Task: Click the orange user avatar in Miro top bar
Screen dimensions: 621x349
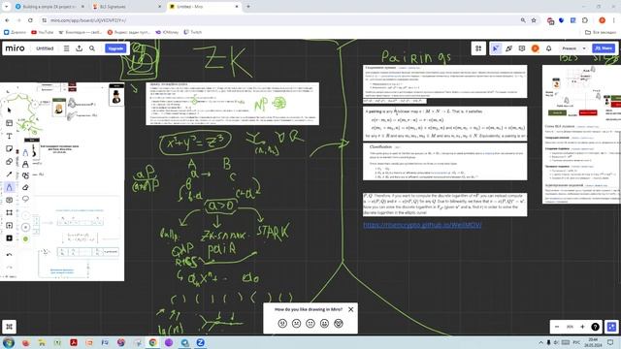Action: pos(535,48)
